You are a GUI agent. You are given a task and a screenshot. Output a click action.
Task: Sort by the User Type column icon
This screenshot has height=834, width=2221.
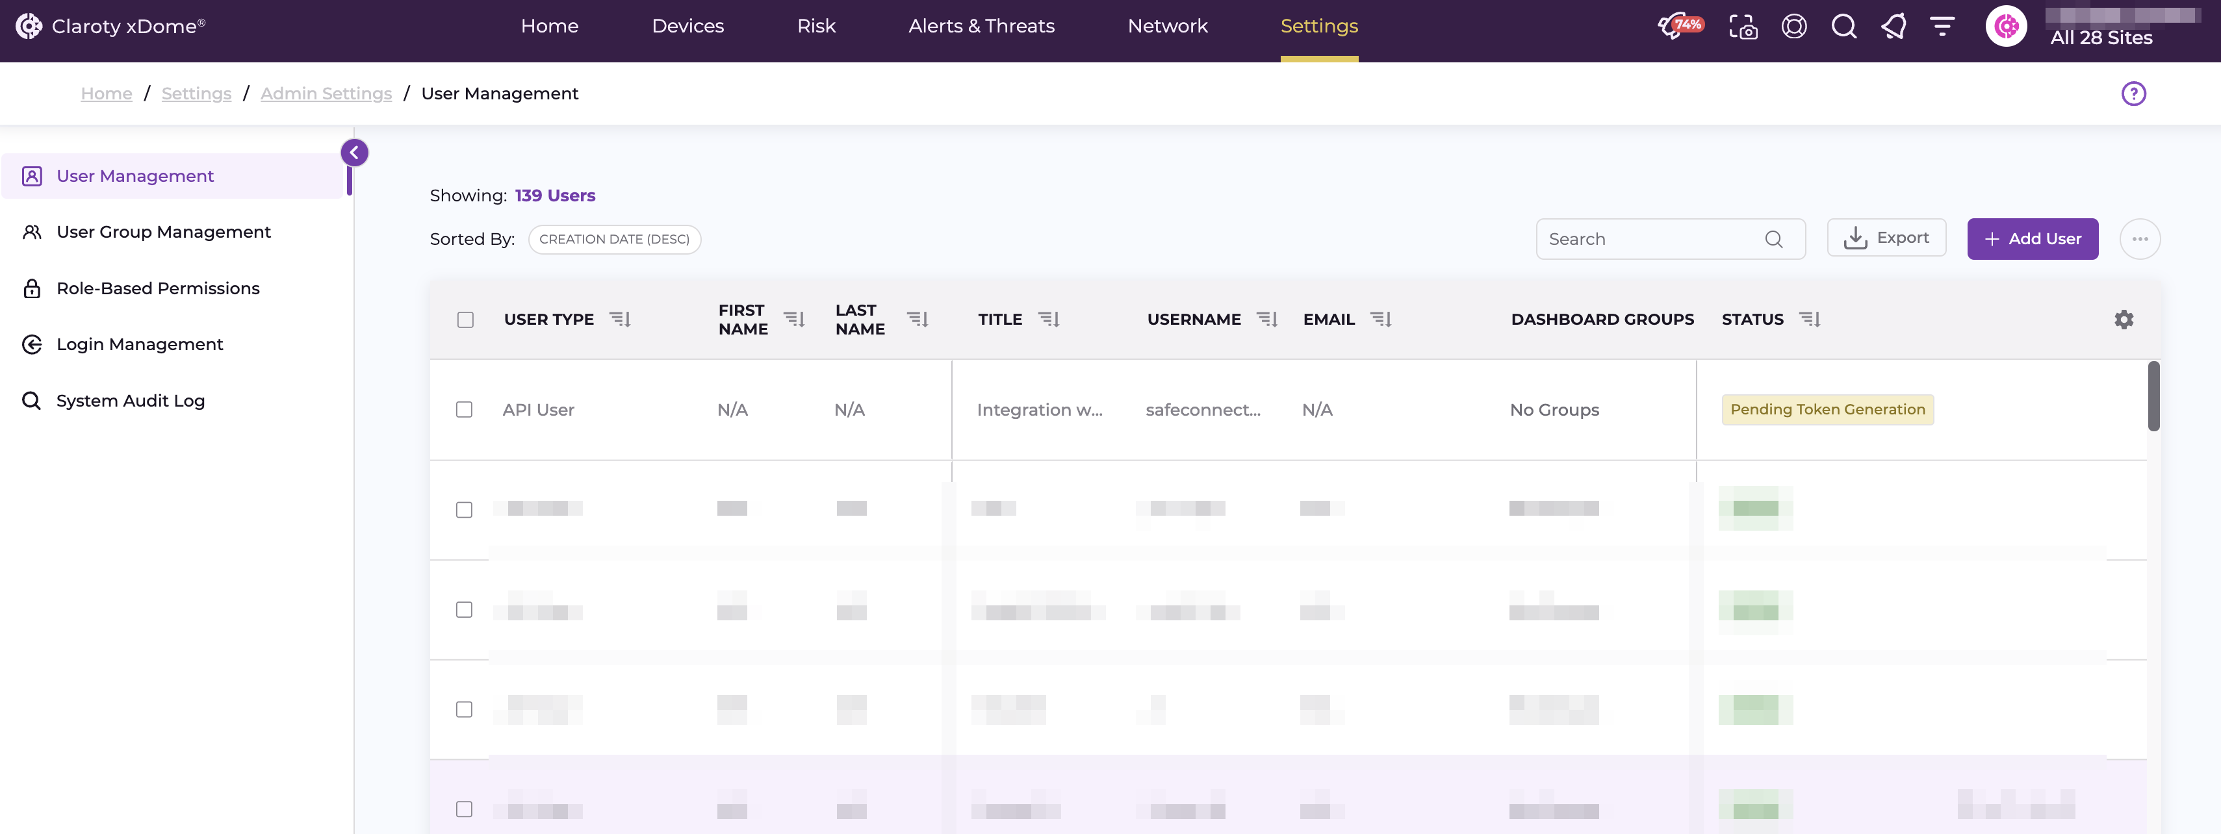[621, 320]
